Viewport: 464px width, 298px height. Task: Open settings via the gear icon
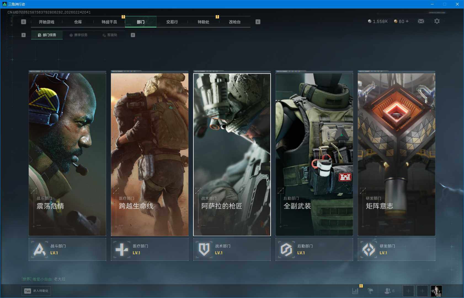[437, 21]
